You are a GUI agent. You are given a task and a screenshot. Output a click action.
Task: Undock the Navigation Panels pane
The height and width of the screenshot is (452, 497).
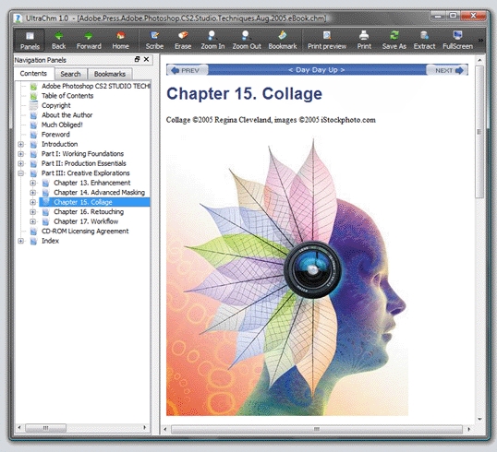[x=137, y=59]
